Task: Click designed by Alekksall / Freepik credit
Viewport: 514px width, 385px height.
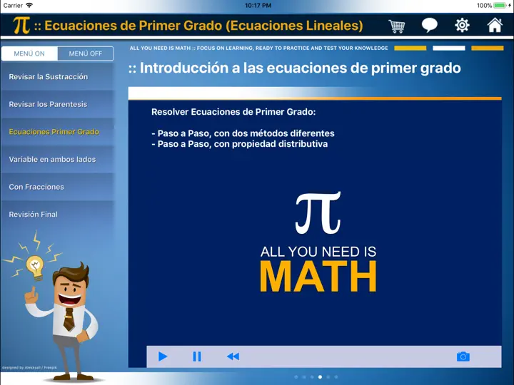Action: tap(29, 368)
